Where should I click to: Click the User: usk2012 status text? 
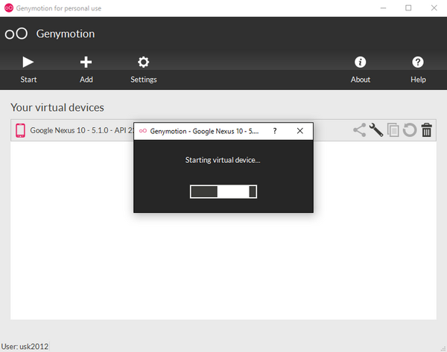pos(27,346)
